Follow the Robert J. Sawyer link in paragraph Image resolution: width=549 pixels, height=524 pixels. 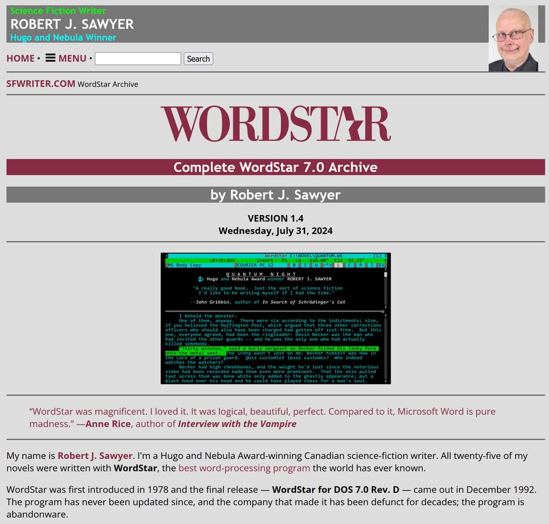pos(95,456)
